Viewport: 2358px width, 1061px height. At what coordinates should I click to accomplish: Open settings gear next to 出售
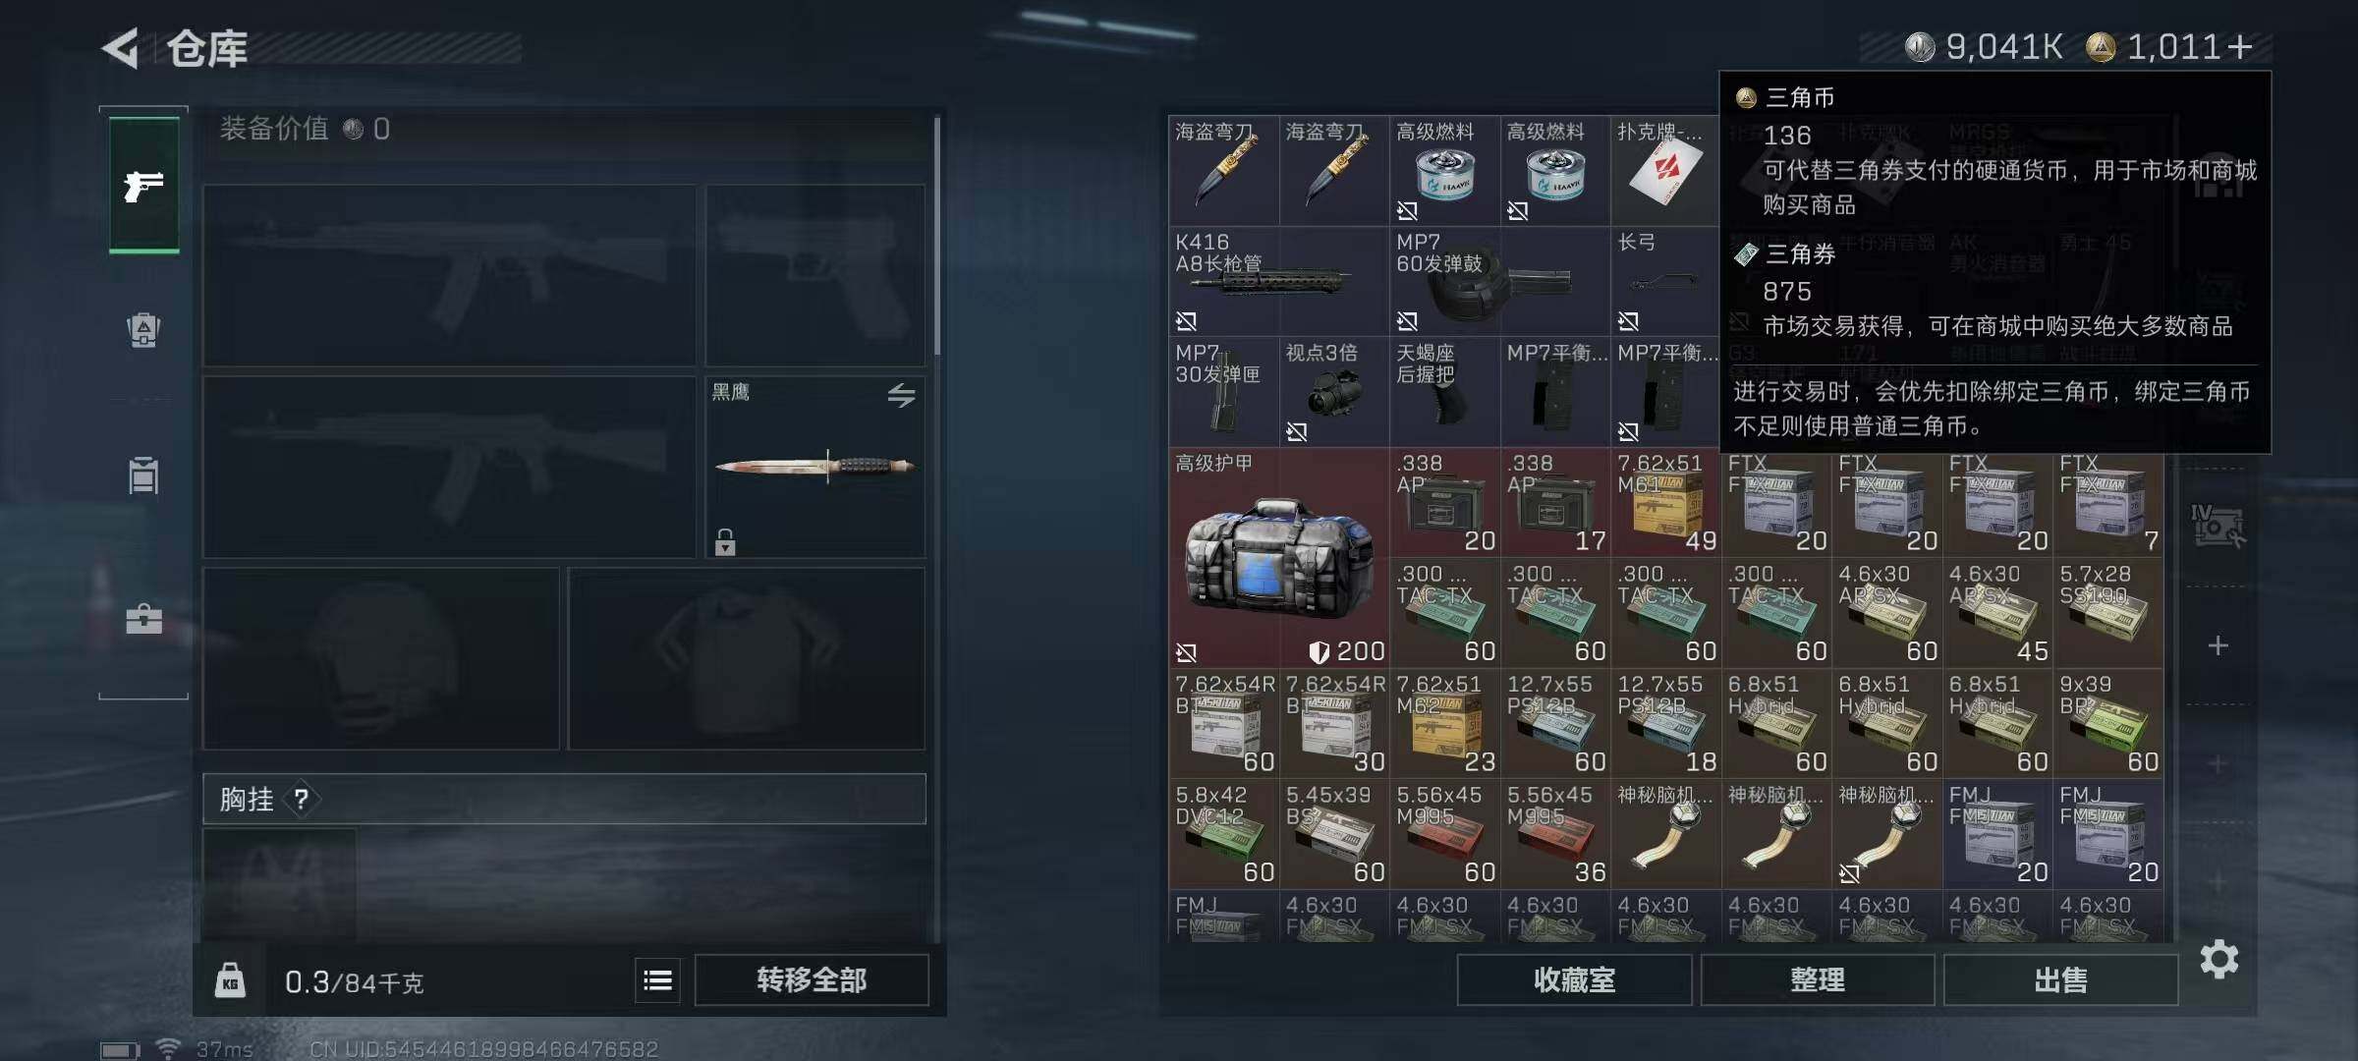[x=2219, y=959]
